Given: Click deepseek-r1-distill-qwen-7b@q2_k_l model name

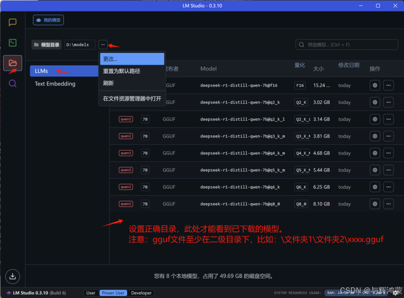Looking at the screenshot, I should tap(242, 119).
